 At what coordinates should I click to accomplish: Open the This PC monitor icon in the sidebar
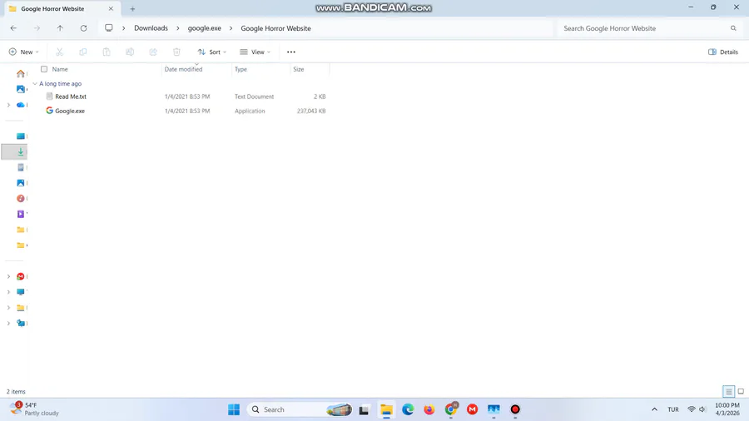tap(21, 292)
